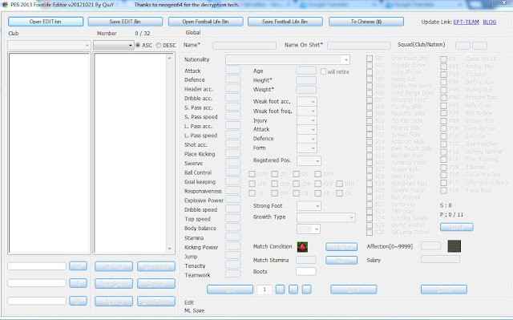
Task: Click Save EDIT.Bin button
Action: (125, 22)
